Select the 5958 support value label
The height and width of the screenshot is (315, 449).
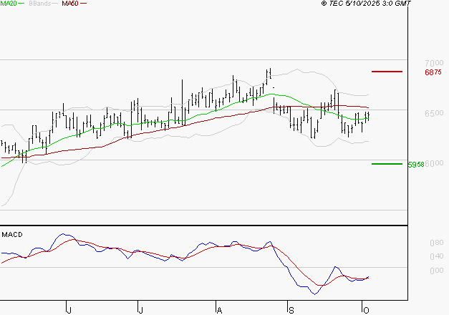pos(415,164)
